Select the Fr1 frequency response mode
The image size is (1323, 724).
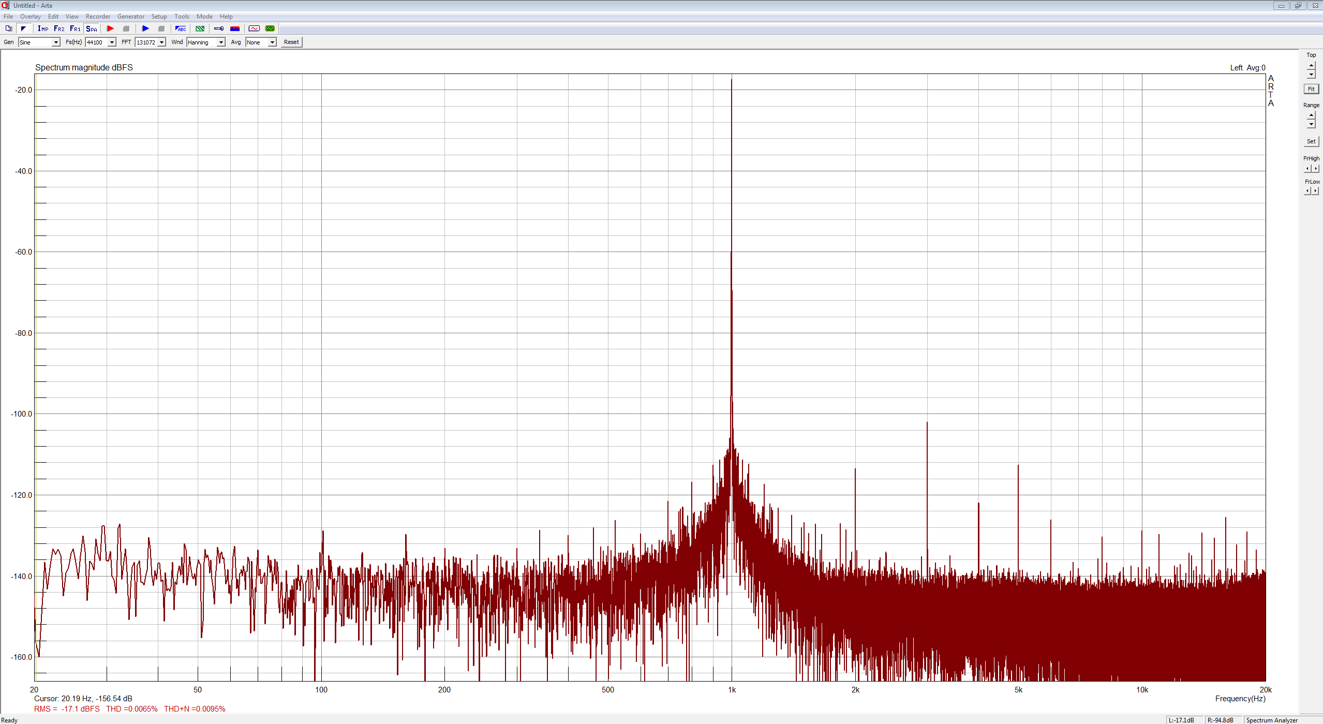coord(75,28)
